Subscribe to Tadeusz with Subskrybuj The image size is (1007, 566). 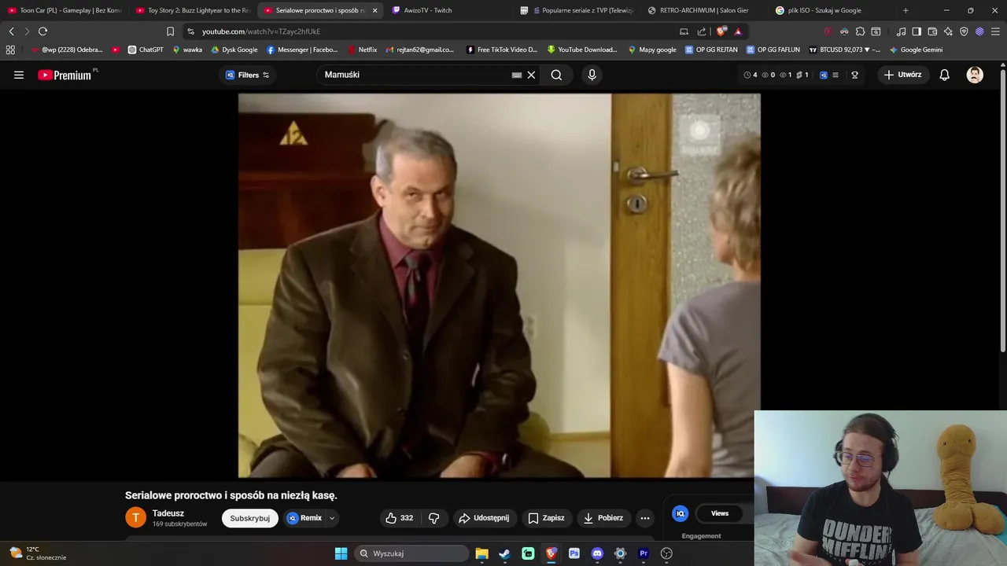250,518
